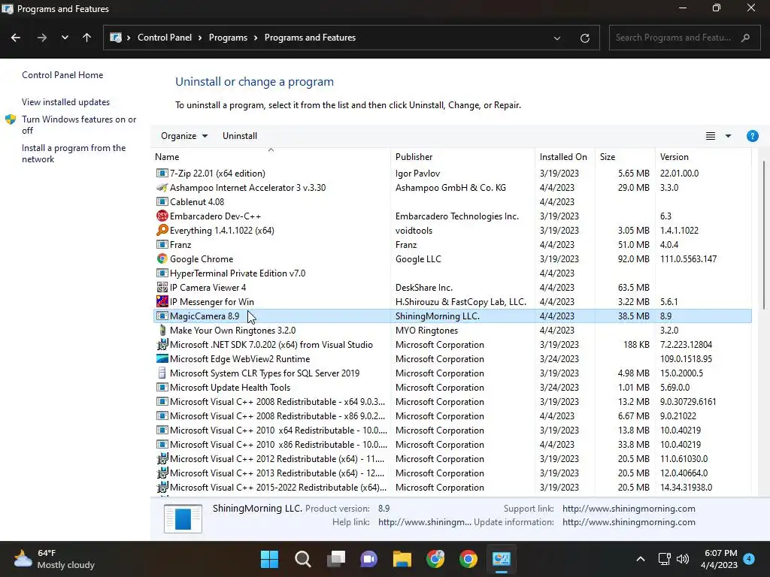The height and width of the screenshot is (577, 770).
Task: Select Control Panel in the breadcrumb
Action: coord(165,38)
